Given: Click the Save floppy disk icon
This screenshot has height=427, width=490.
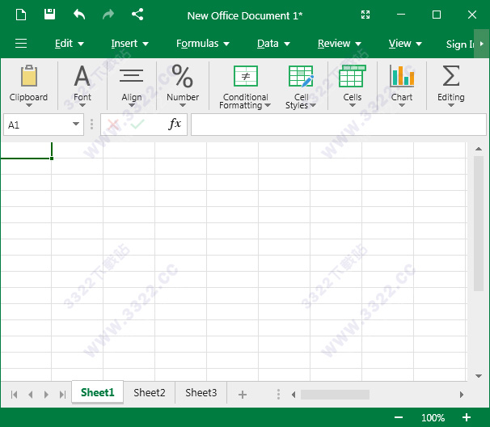Looking at the screenshot, I should [50, 15].
